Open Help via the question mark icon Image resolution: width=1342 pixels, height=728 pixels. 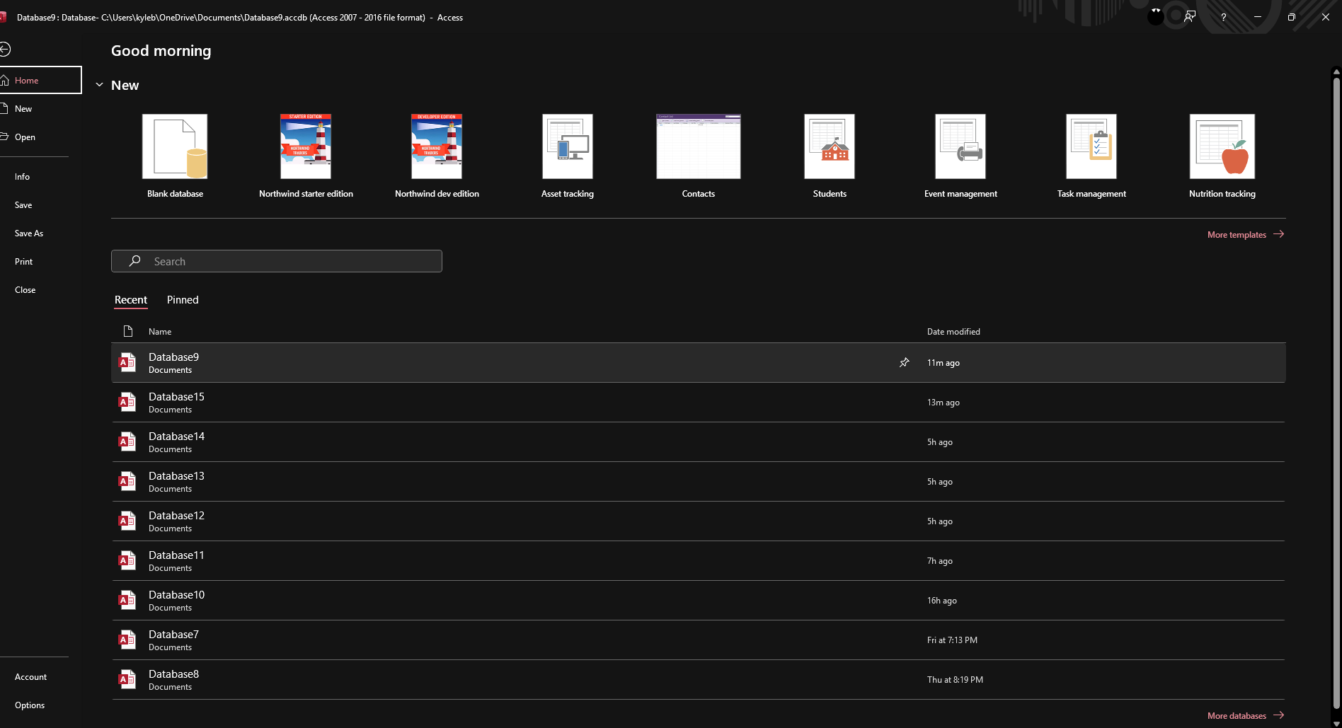(x=1223, y=17)
